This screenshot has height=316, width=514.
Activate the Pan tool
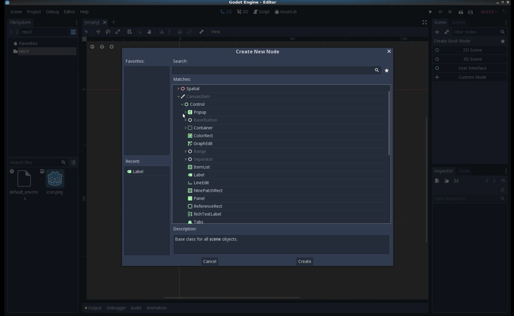[149, 32]
